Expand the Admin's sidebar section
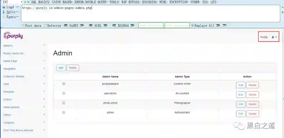 point(24,46)
